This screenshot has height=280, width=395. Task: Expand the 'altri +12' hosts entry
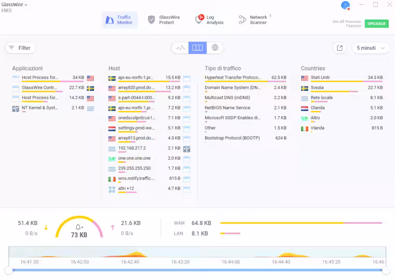[x=126, y=188]
